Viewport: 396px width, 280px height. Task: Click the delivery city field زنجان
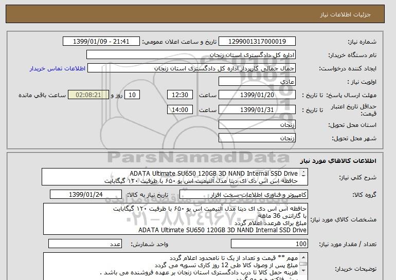click(x=257, y=138)
